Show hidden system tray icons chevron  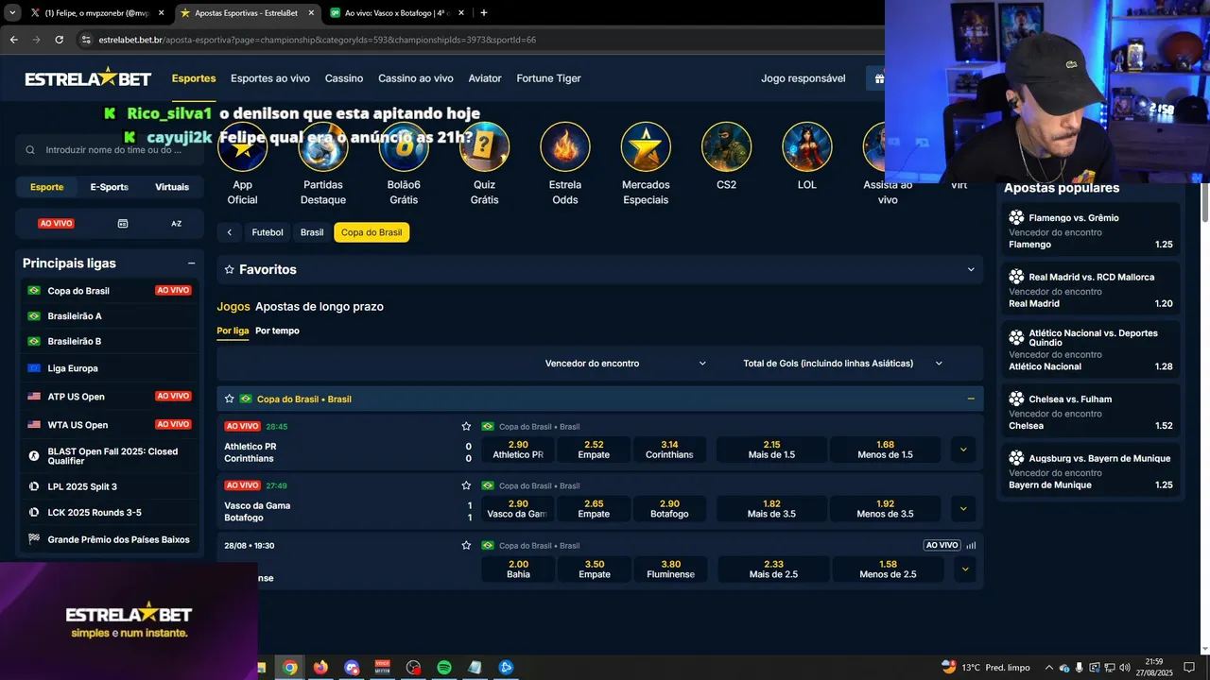1048,668
